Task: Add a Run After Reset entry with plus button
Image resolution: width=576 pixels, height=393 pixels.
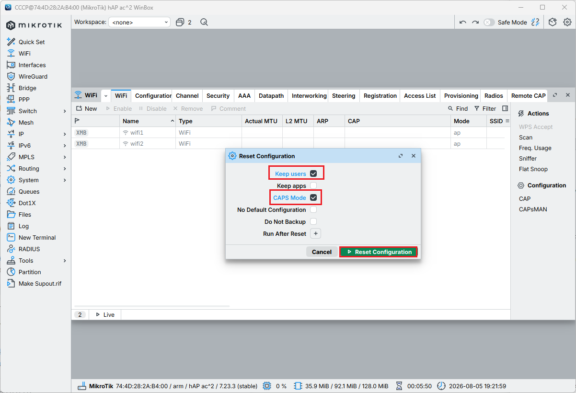Action: coord(315,233)
